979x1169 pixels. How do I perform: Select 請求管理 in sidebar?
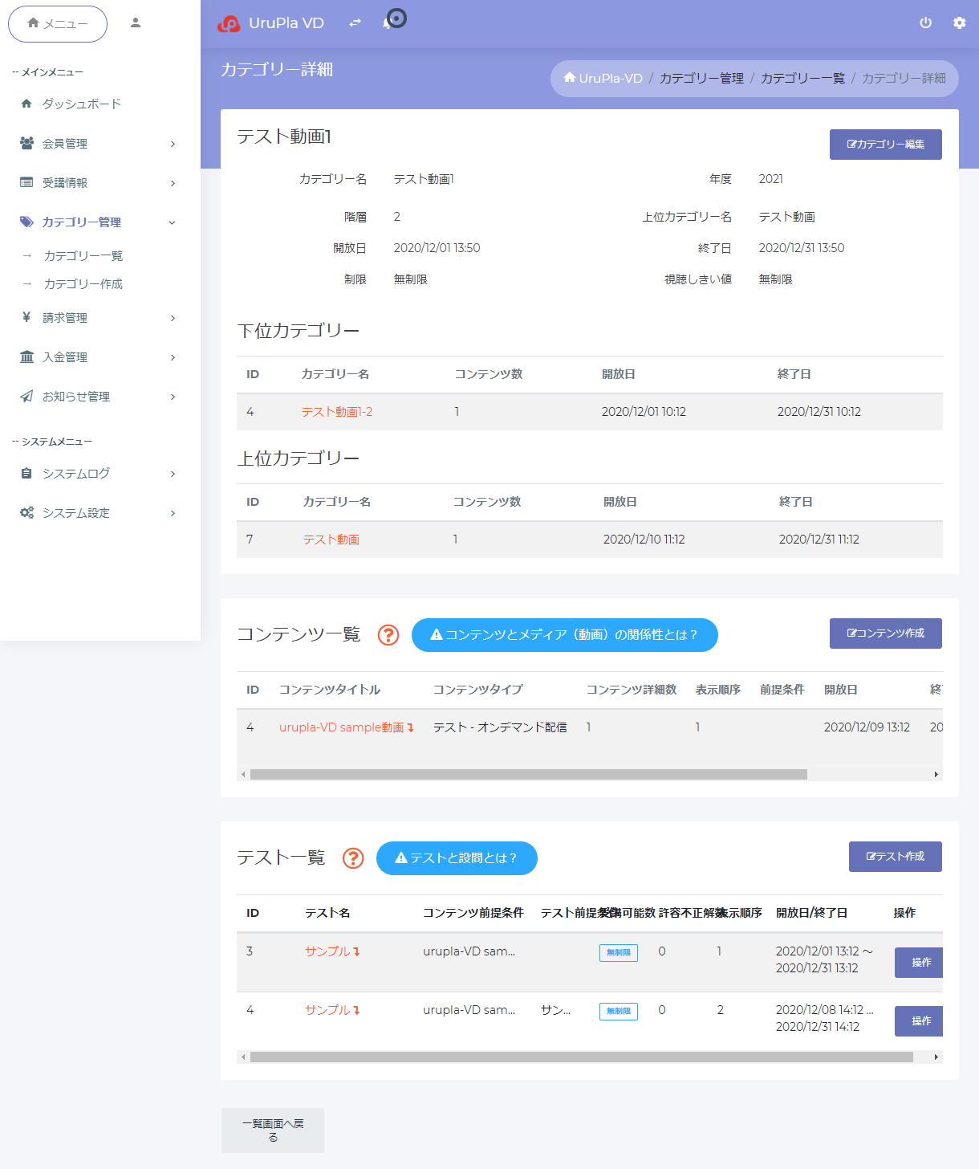(65, 317)
